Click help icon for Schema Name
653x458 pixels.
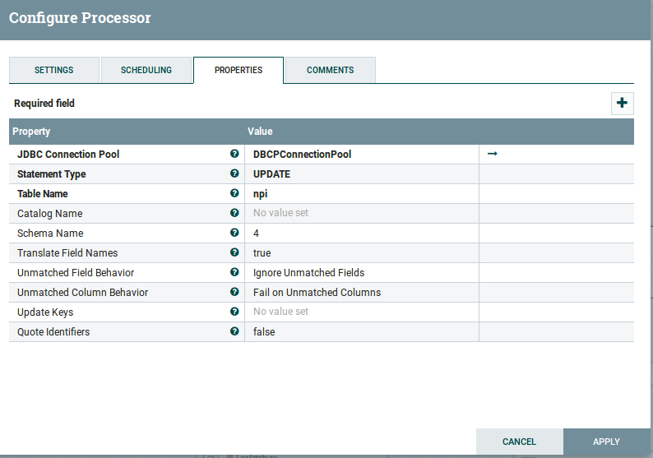click(x=234, y=233)
